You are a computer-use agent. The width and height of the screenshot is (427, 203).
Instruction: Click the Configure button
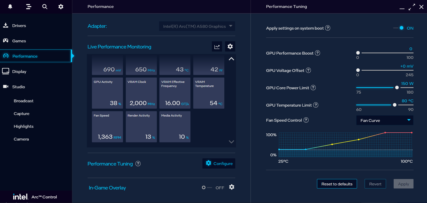pyautogui.click(x=219, y=163)
